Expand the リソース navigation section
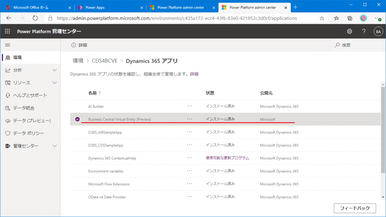 pos(54,83)
